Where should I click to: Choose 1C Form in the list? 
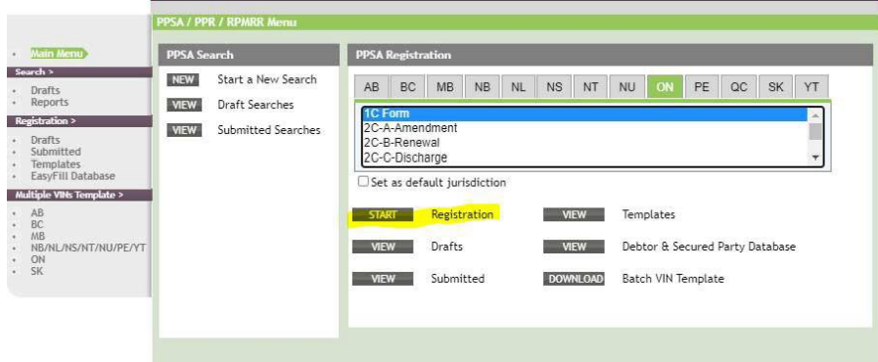(x=584, y=113)
